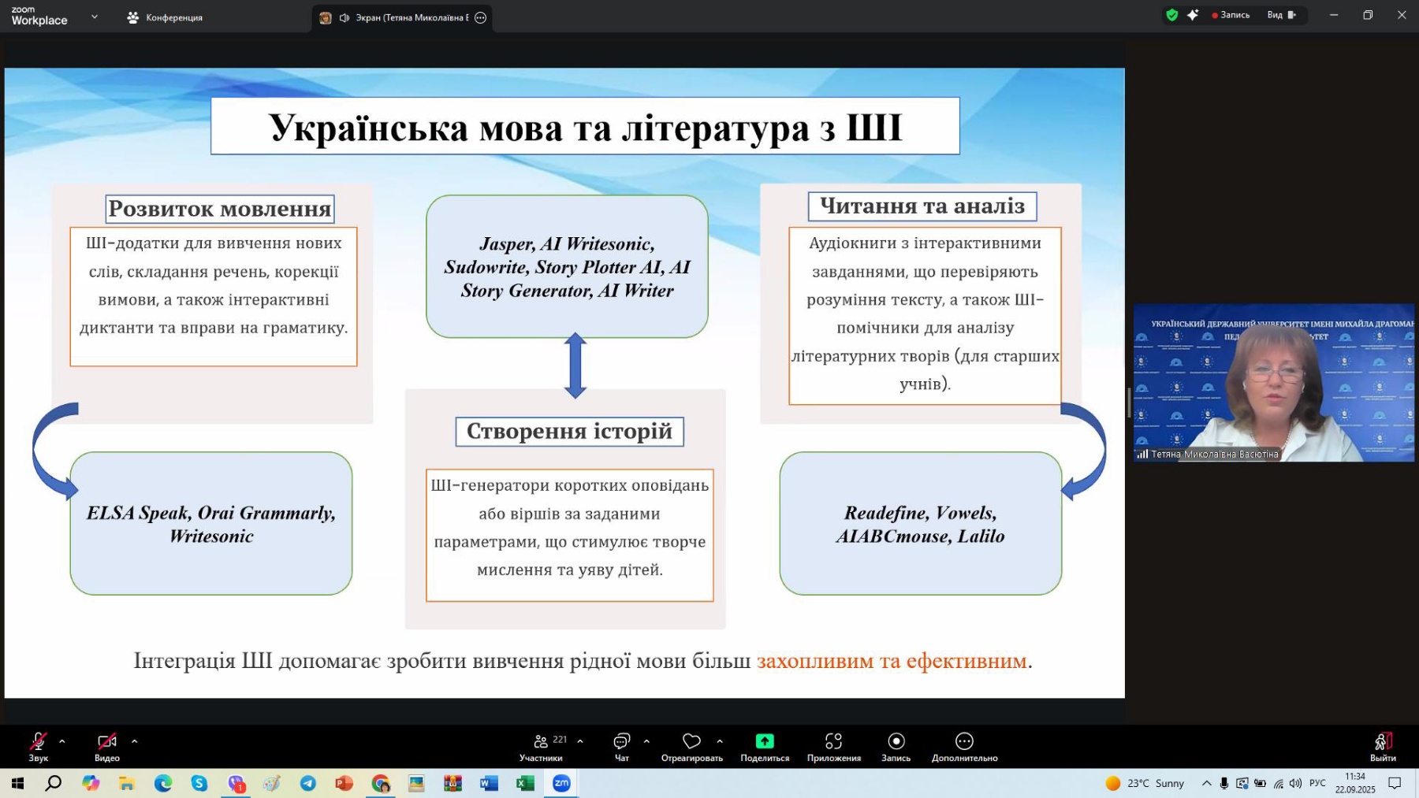Expand the arrow next to Участники

coord(580,741)
